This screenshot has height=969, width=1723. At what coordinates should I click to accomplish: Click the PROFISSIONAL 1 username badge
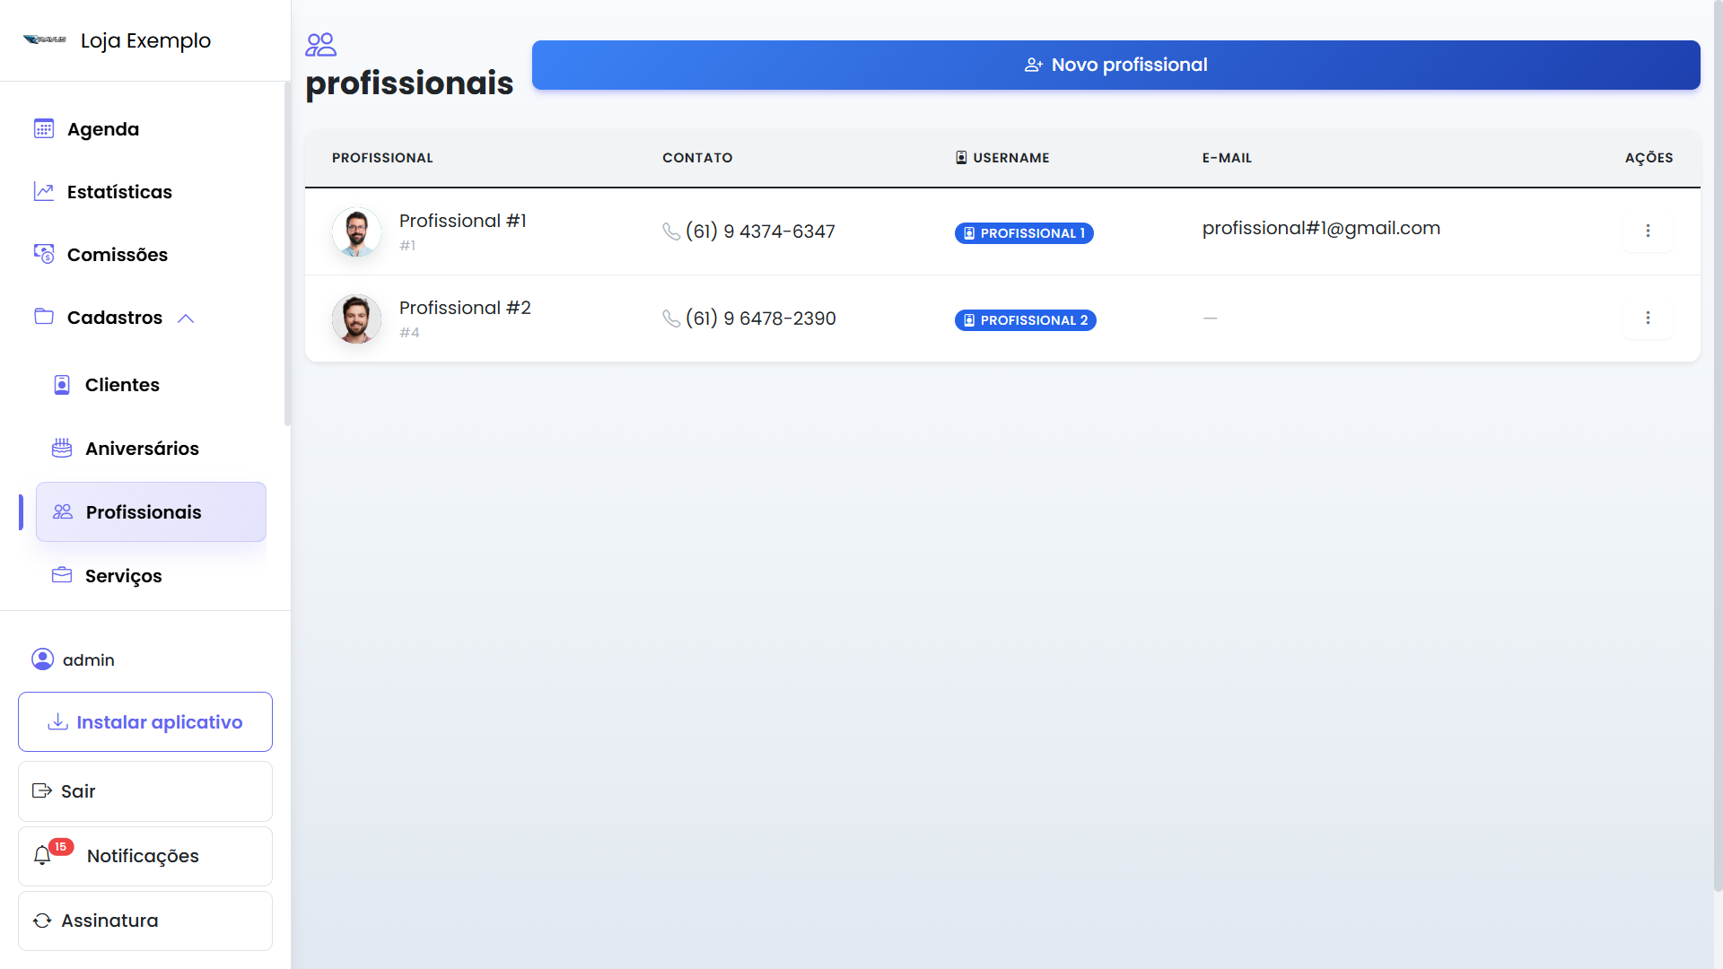pos(1024,233)
